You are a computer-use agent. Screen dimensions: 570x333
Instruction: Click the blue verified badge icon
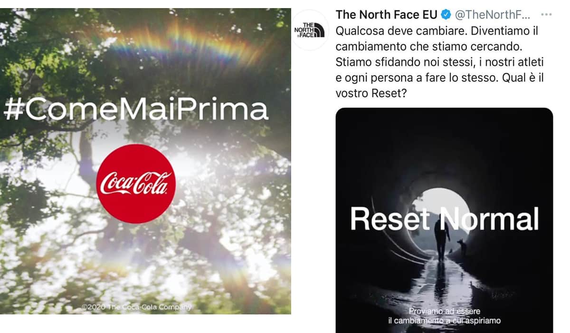click(x=446, y=15)
